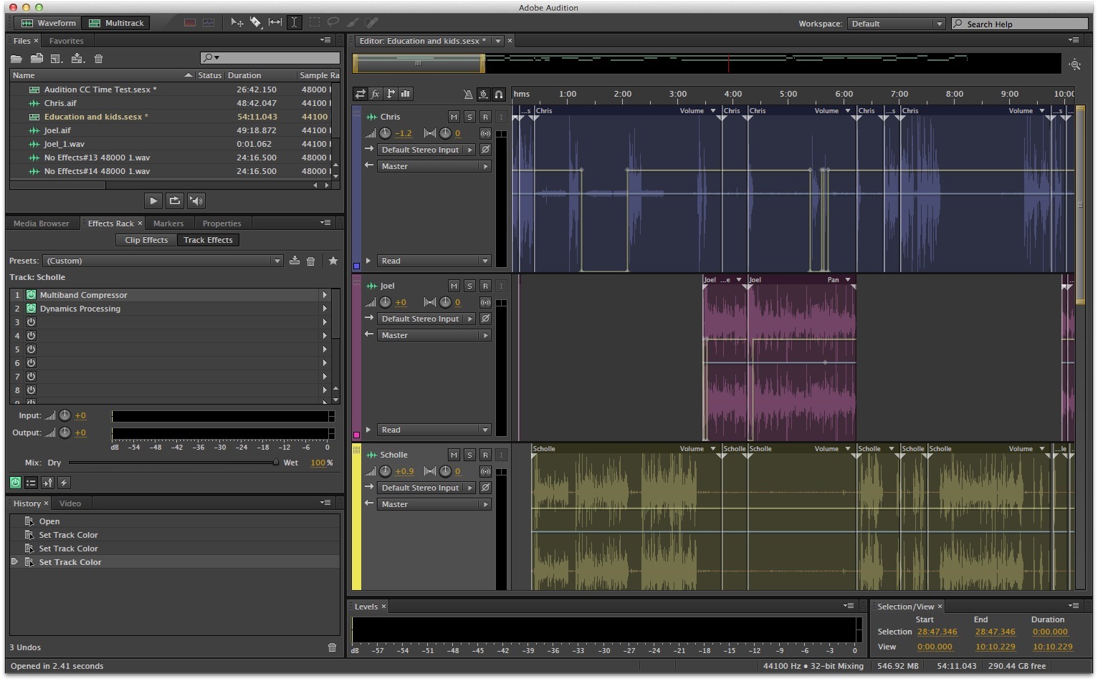
Task: Mark preset as favorite star icon
Action: [x=333, y=261]
